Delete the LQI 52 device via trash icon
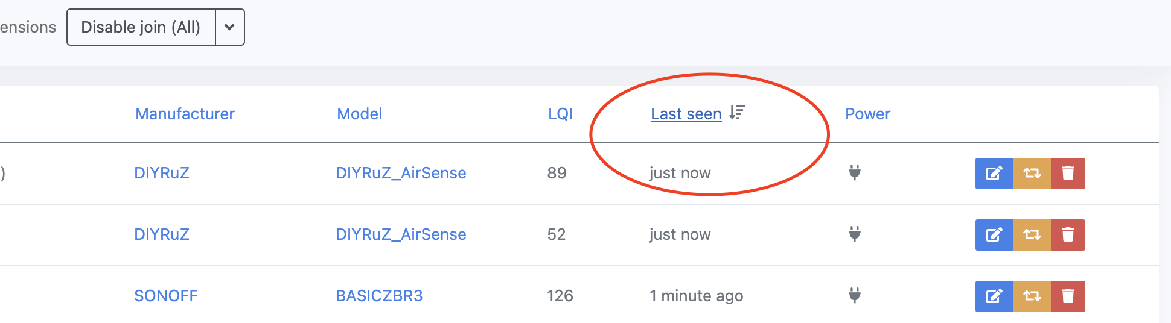Image resolution: width=1171 pixels, height=323 pixels. tap(1068, 235)
